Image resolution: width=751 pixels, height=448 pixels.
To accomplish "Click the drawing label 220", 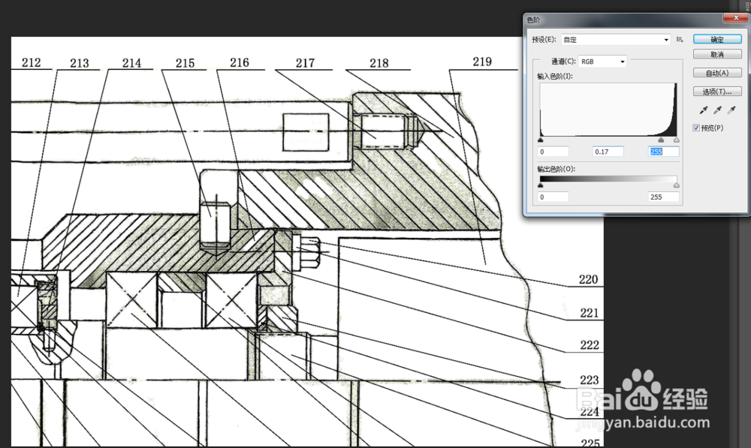I will 589,279.
